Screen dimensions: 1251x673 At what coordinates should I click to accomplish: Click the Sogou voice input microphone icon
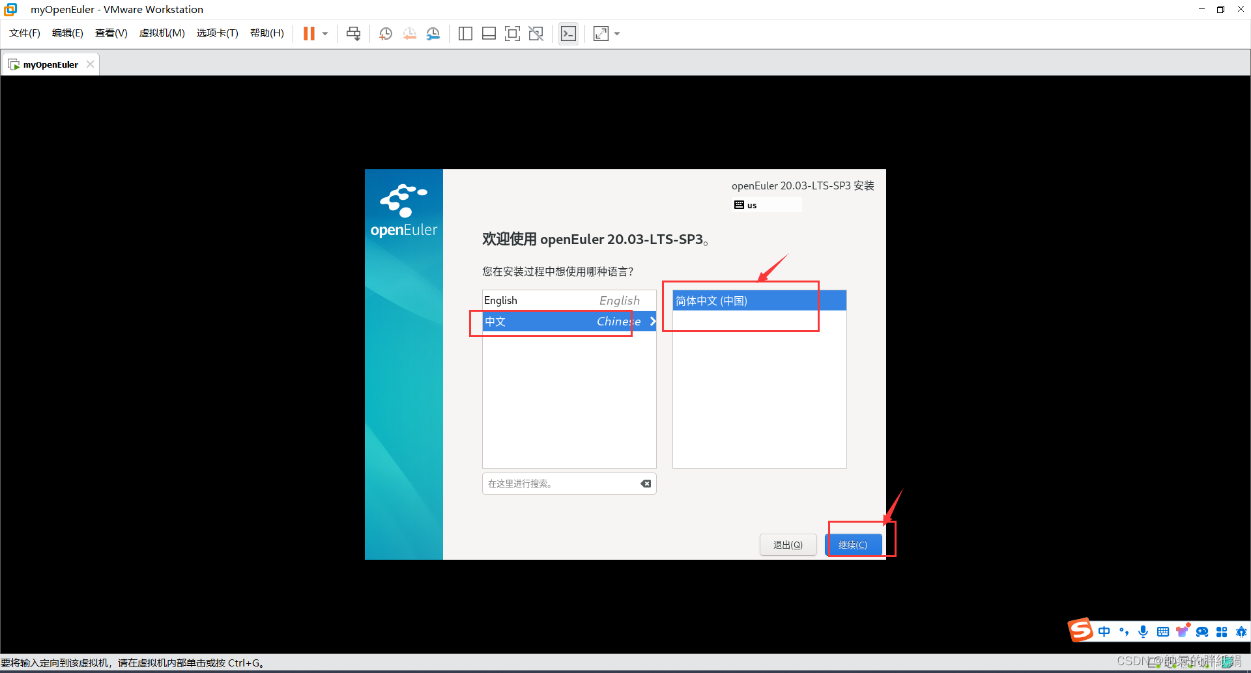click(x=1143, y=631)
